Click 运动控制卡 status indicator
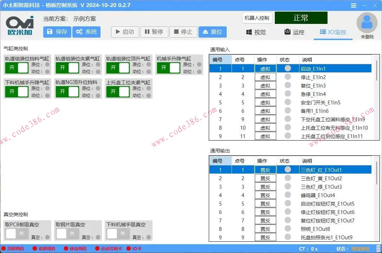382x253 pixels. (109, 249)
